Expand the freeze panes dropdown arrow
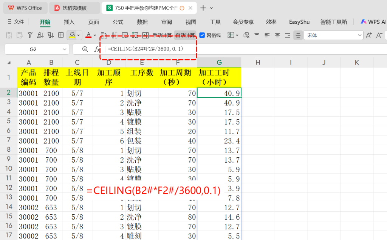The height and width of the screenshot is (240, 387). (x=237, y=35)
